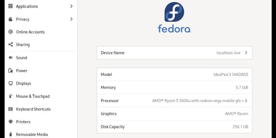The height and width of the screenshot is (138, 276).
Task: Open the Sound settings panel
Action: (21, 58)
